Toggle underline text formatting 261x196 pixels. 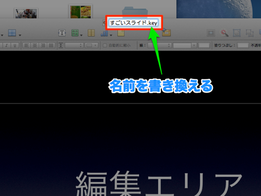tap(15, 45)
